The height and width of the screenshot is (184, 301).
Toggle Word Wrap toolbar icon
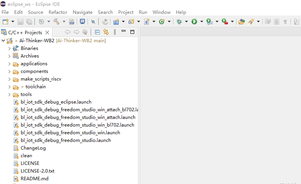[x=268, y=21]
